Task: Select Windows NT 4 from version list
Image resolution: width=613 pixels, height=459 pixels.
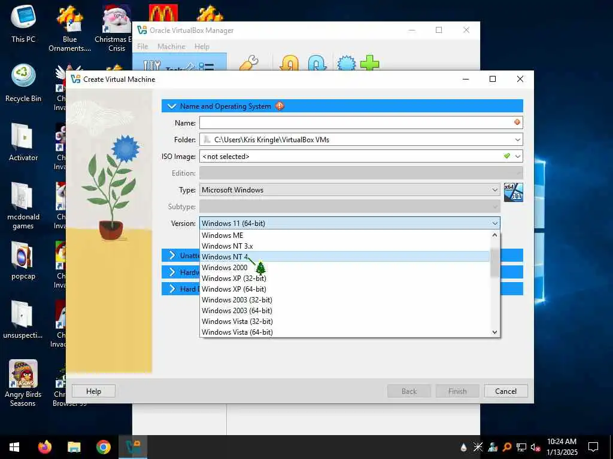Action: tap(345, 257)
